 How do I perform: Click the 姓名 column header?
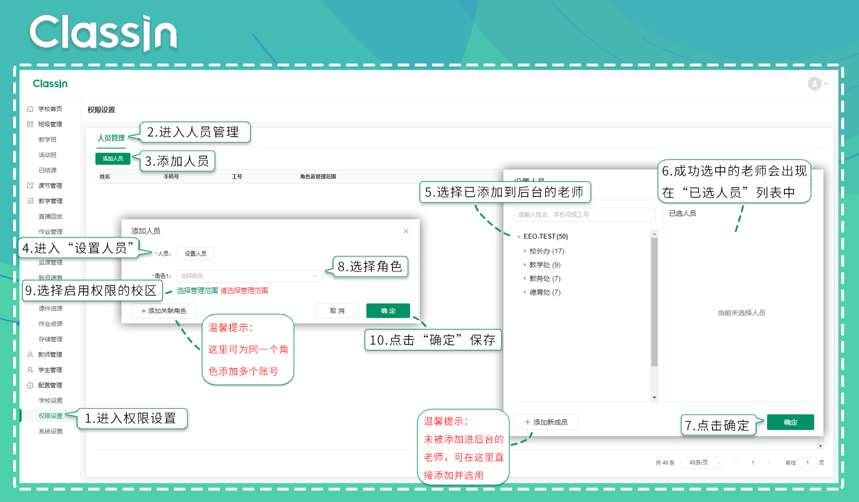[105, 177]
